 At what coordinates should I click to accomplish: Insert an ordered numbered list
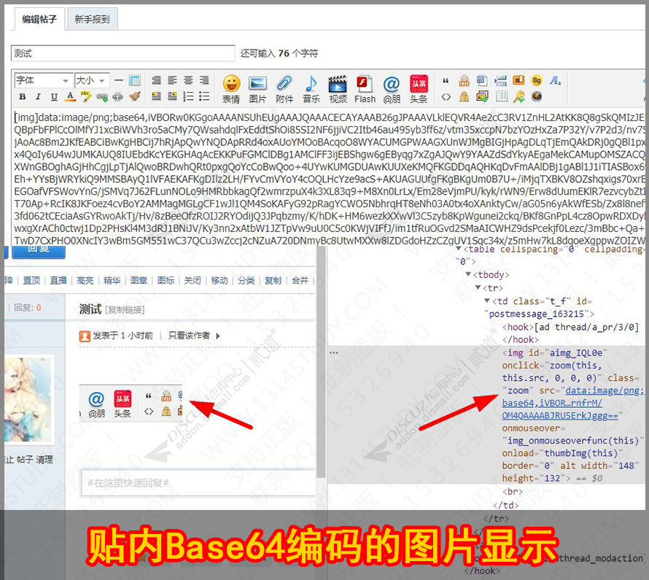pyautogui.click(x=188, y=96)
